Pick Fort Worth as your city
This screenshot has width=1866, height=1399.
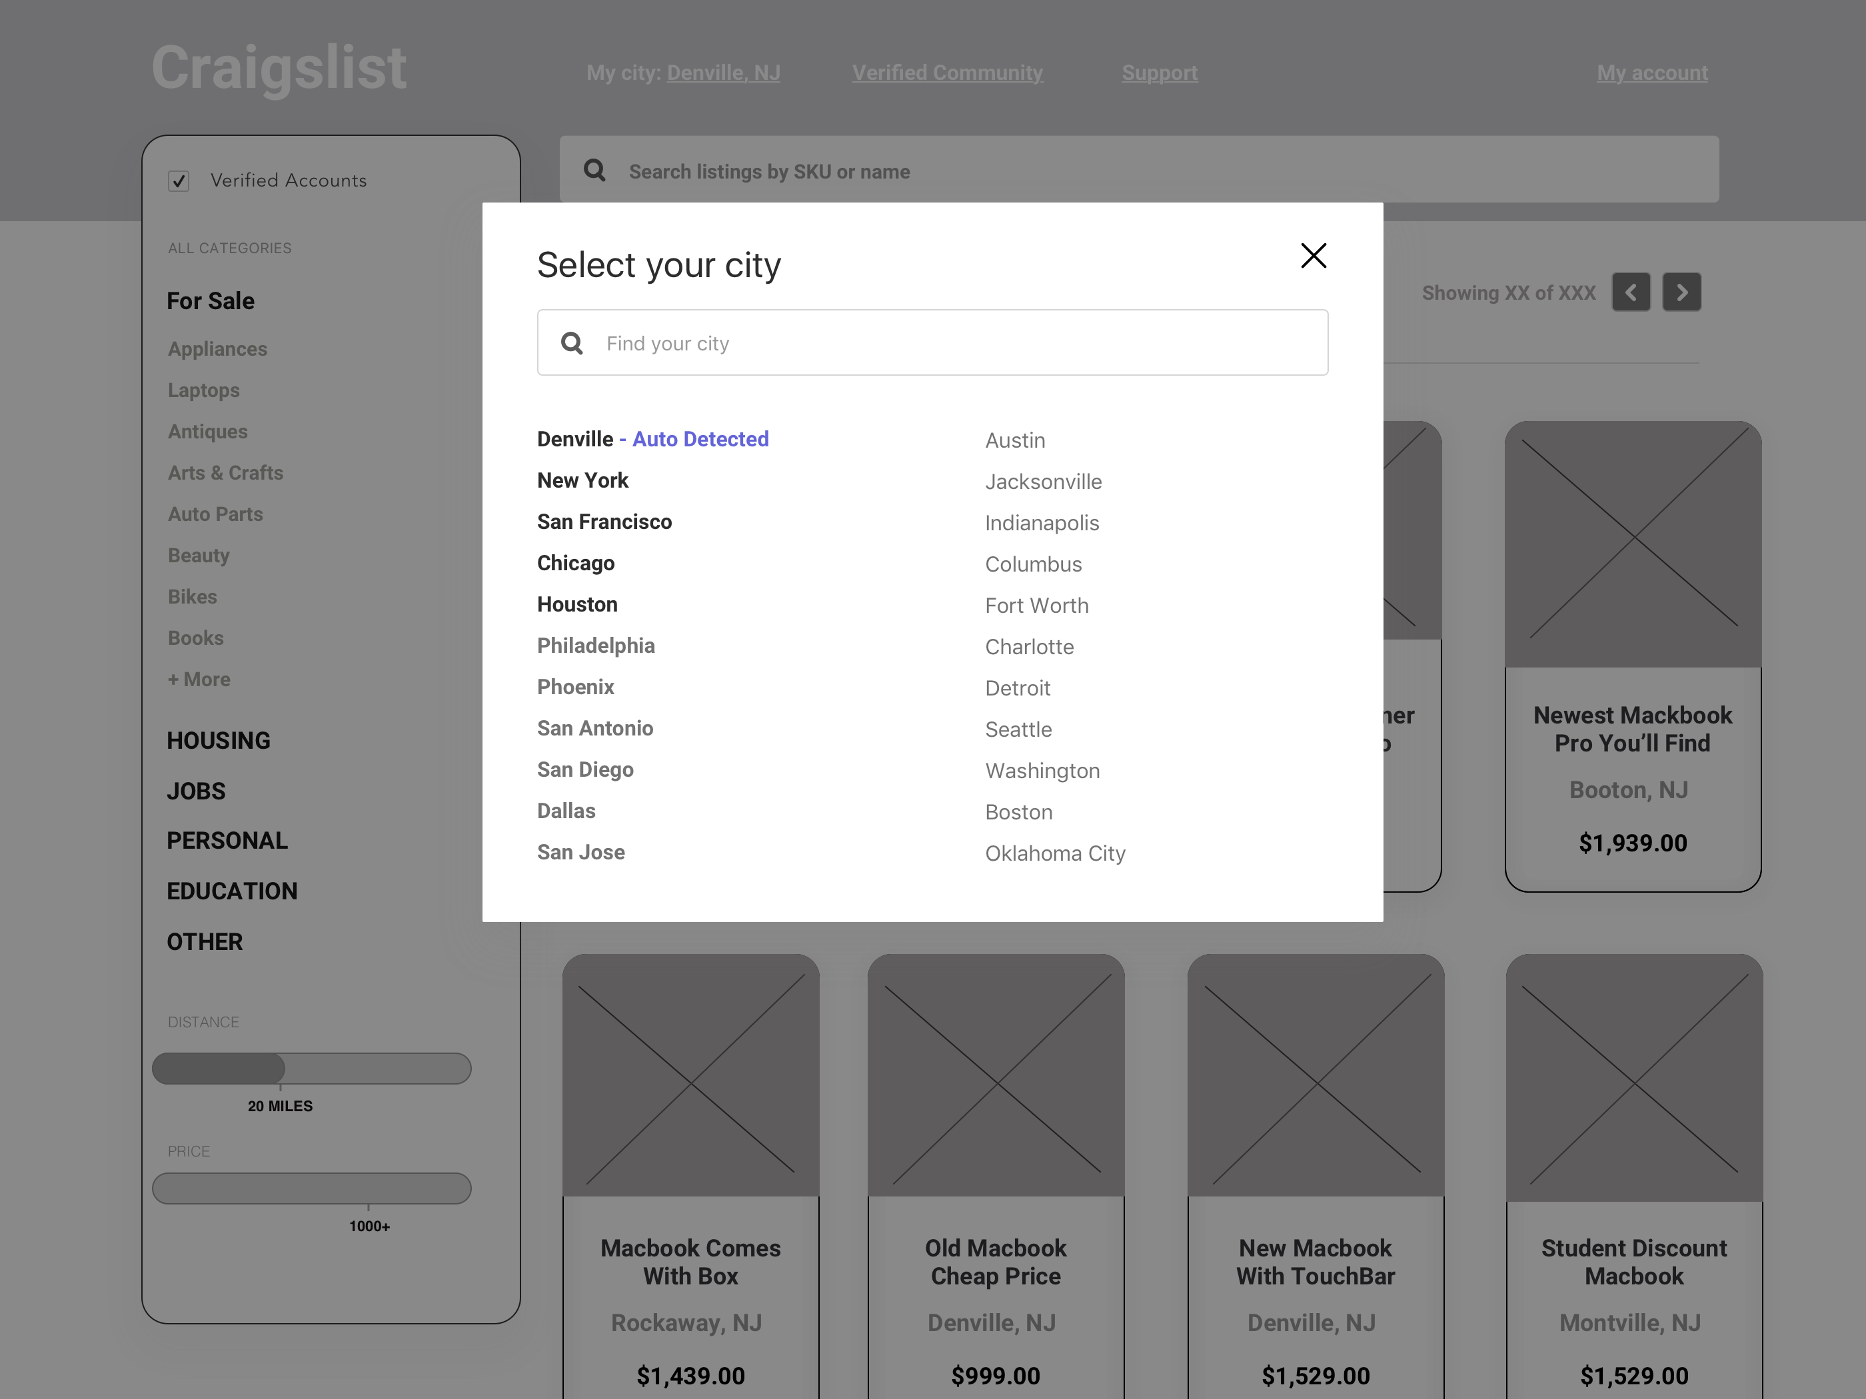(x=1037, y=606)
